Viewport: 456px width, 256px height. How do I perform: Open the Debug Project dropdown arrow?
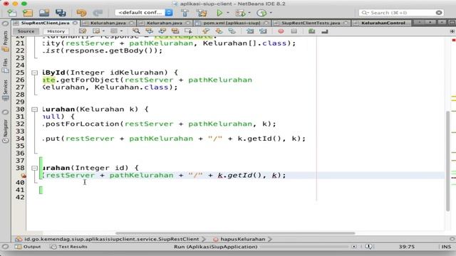coord(249,13)
